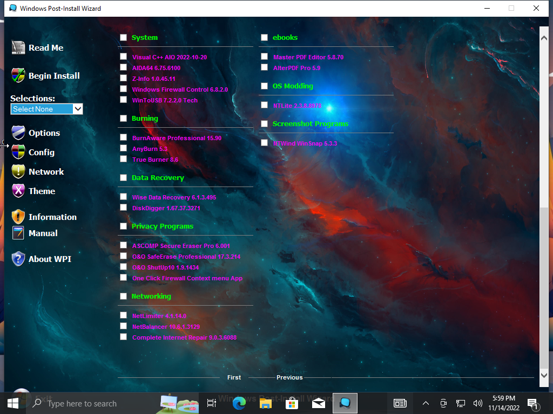Click the Theme purple X icon
The height and width of the screenshot is (414, 553).
pyautogui.click(x=18, y=191)
